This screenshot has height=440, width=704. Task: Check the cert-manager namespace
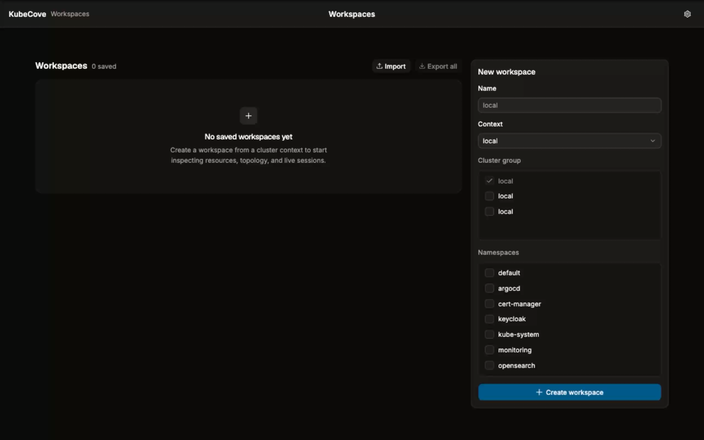pos(489,304)
